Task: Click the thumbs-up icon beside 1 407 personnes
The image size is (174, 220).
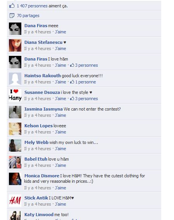Action: [12, 6]
